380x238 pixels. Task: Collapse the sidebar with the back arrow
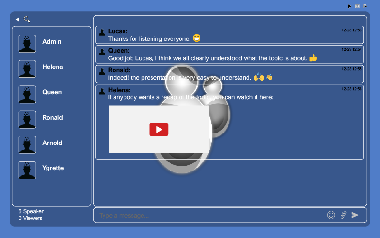pyautogui.click(x=17, y=19)
